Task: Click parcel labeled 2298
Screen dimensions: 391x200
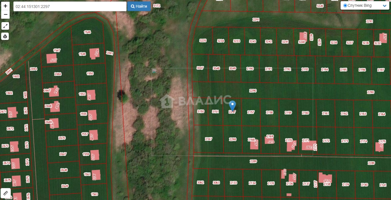Action: coord(233,139)
